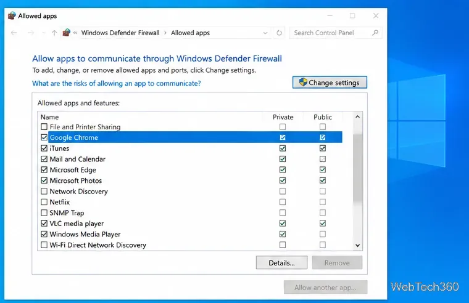This screenshot has width=469, height=303.
Task: Click the firewall icon in address bar
Action: 67,33
